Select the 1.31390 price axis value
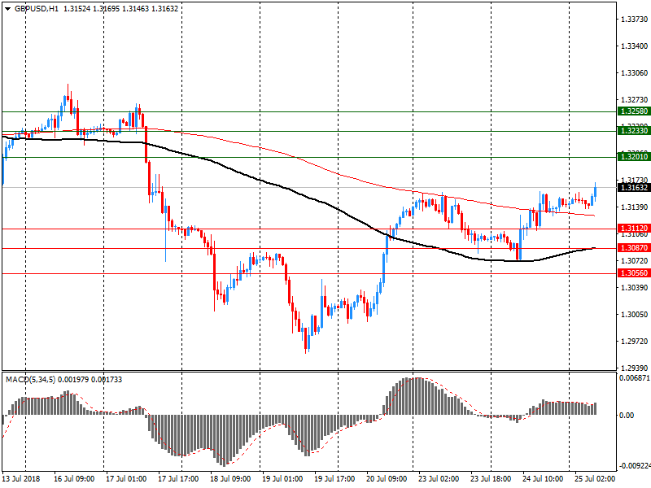 [x=634, y=207]
